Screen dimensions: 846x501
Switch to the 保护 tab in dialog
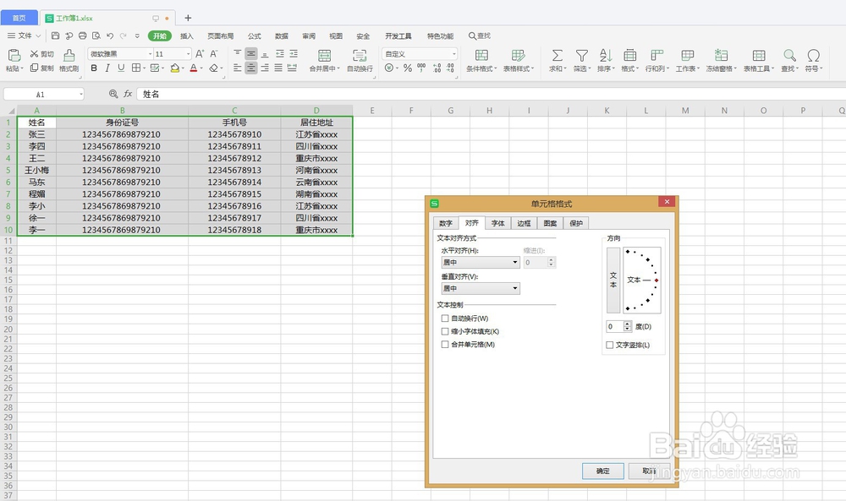[x=576, y=223]
